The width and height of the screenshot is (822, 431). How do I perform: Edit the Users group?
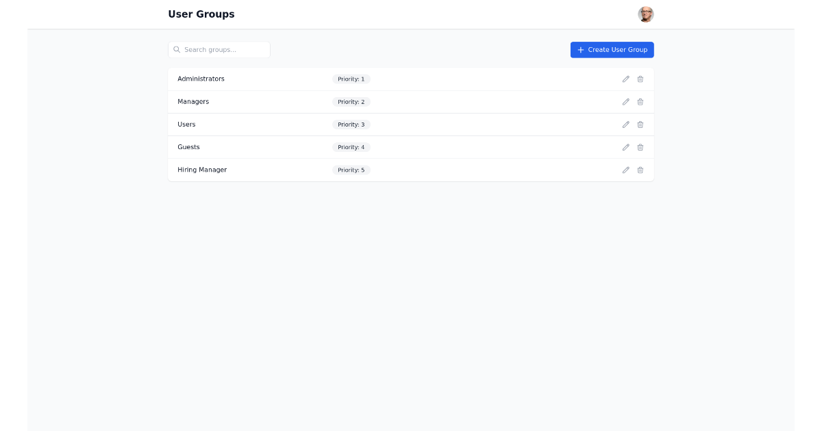point(625,125)
